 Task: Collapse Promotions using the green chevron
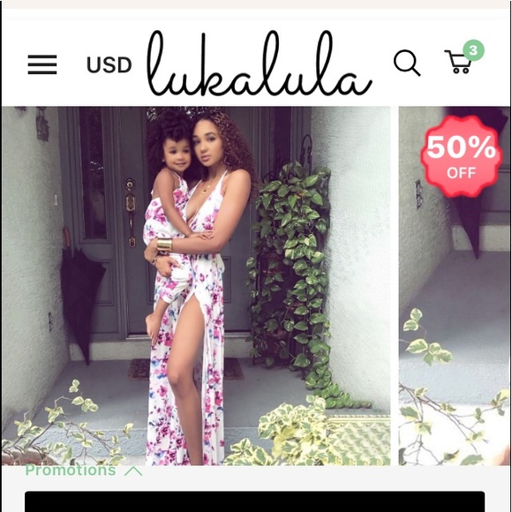click(133, 471)
